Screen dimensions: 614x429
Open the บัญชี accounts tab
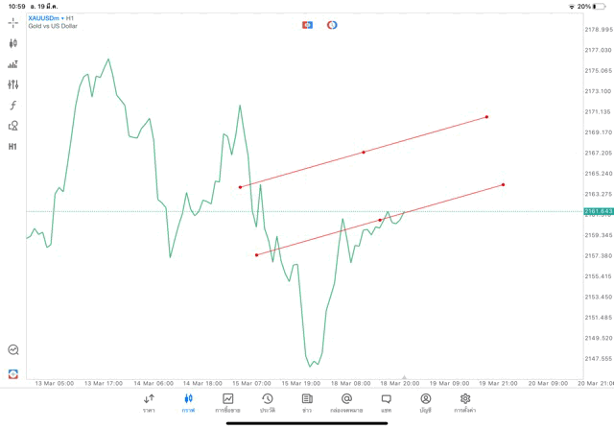click(426, 403)
